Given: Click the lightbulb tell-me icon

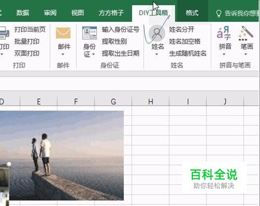Looking at the screenshot, I should (219, 13).
